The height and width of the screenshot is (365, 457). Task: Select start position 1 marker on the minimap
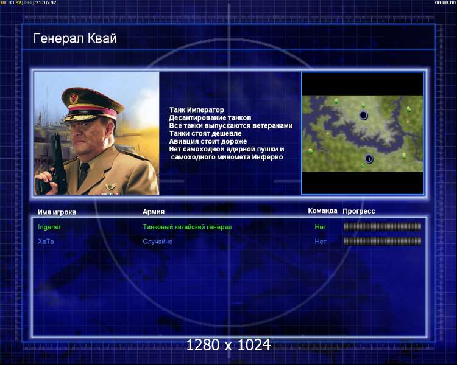[x=369, y=159]
